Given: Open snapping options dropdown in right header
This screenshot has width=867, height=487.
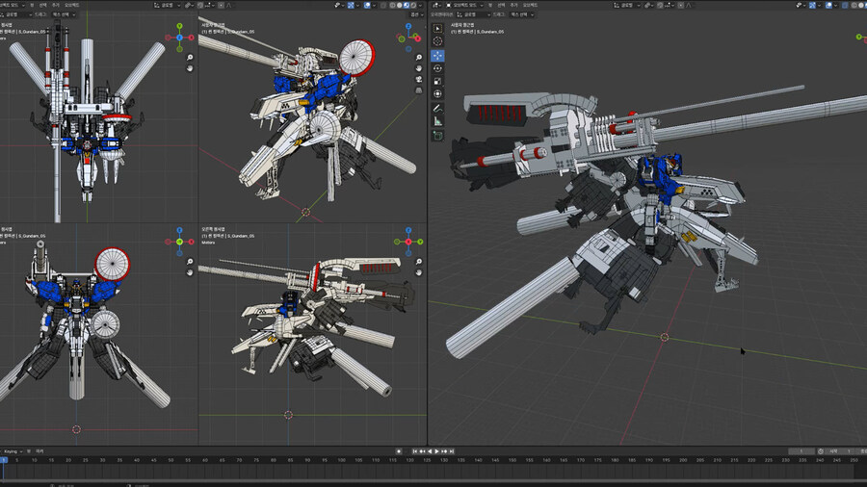Looking at the screenshot, I should pos(669,5).
